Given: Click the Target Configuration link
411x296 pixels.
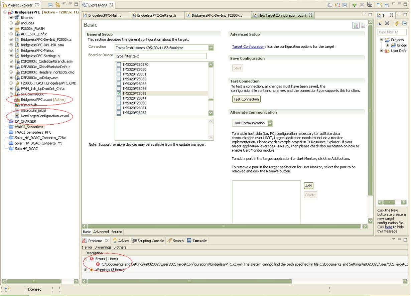Looking at the screenshot, I should (x=248, y=47).
